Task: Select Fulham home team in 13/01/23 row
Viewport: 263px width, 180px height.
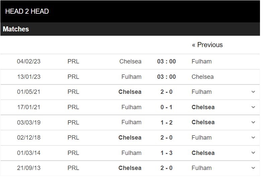Action: point(131,77)
